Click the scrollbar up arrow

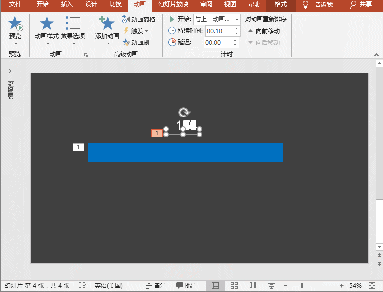point(379,64)
